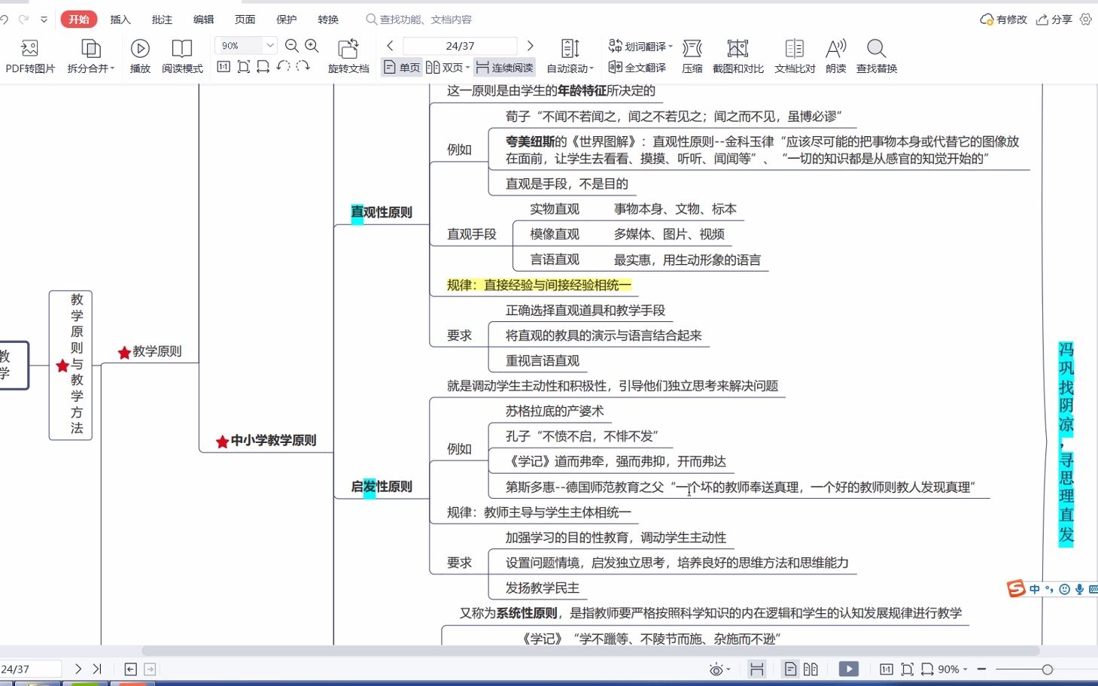Click the status bar next page arrow
1098x686 pixels.
tap(78, 669)
